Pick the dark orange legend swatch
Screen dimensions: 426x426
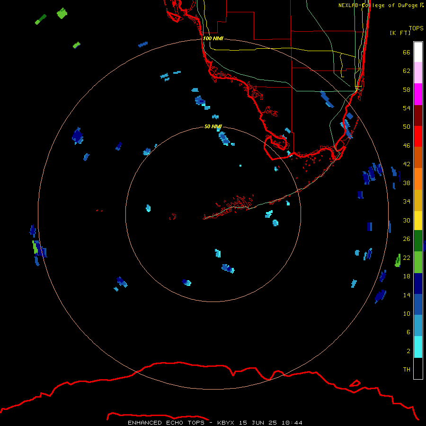tap(418, 157)
